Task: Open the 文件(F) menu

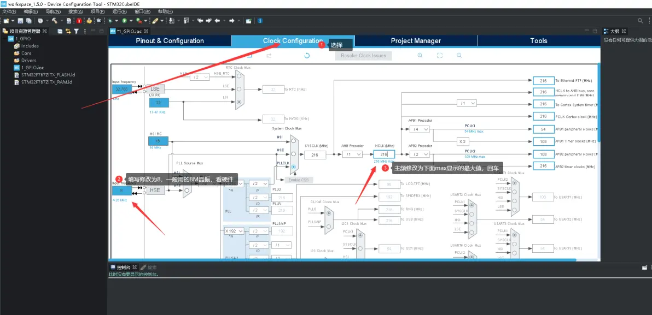Action: pyautogui.click(x=8, y=11)
